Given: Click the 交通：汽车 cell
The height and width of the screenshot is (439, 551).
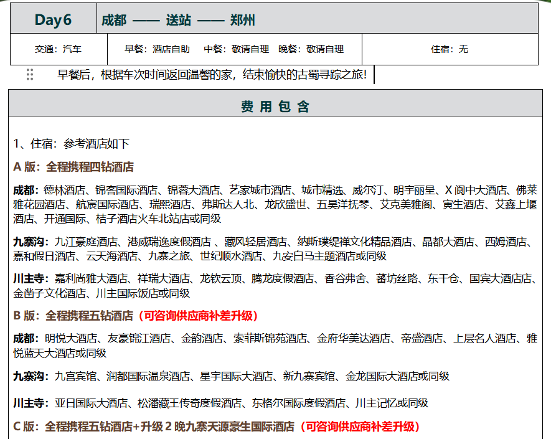Looking at the screenshot, I should pos(59,49).
